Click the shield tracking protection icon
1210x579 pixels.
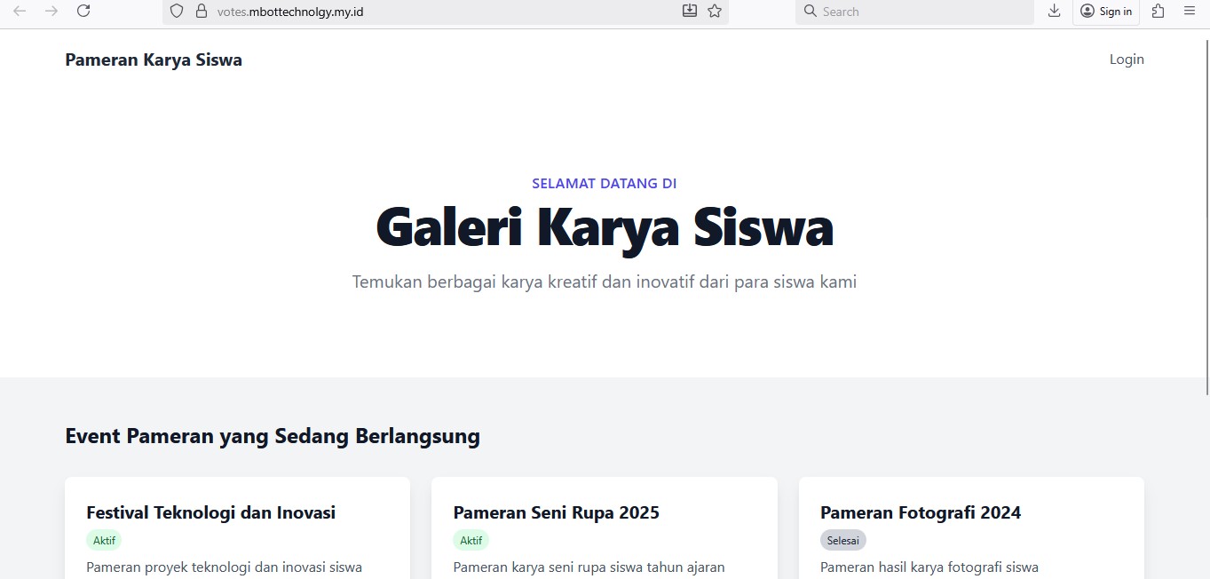[176, 11]
